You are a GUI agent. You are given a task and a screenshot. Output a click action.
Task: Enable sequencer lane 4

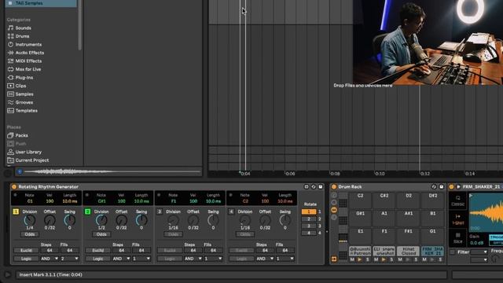tap(231, 211)
